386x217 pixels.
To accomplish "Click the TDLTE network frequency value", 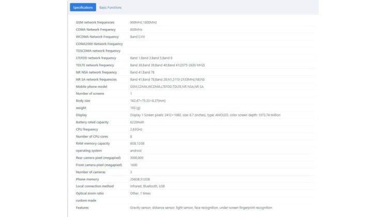I will point(167,65).
